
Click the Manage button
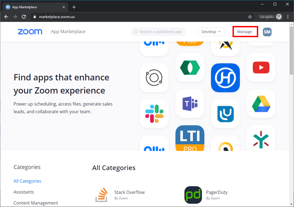[x=245, y=32]
